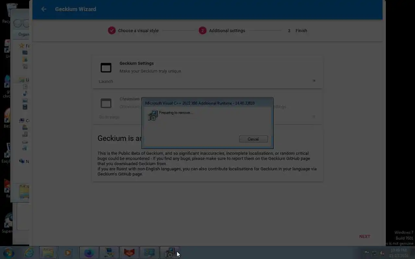Select the 'Additional settings' step

click(x=222, y=30)
